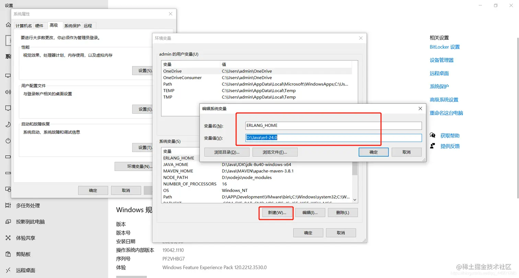The height and width of the screenshot is (278, 519).
Task: Click 删除(L) under system variables
Action: pyautogui.click(x=343, y=213)
